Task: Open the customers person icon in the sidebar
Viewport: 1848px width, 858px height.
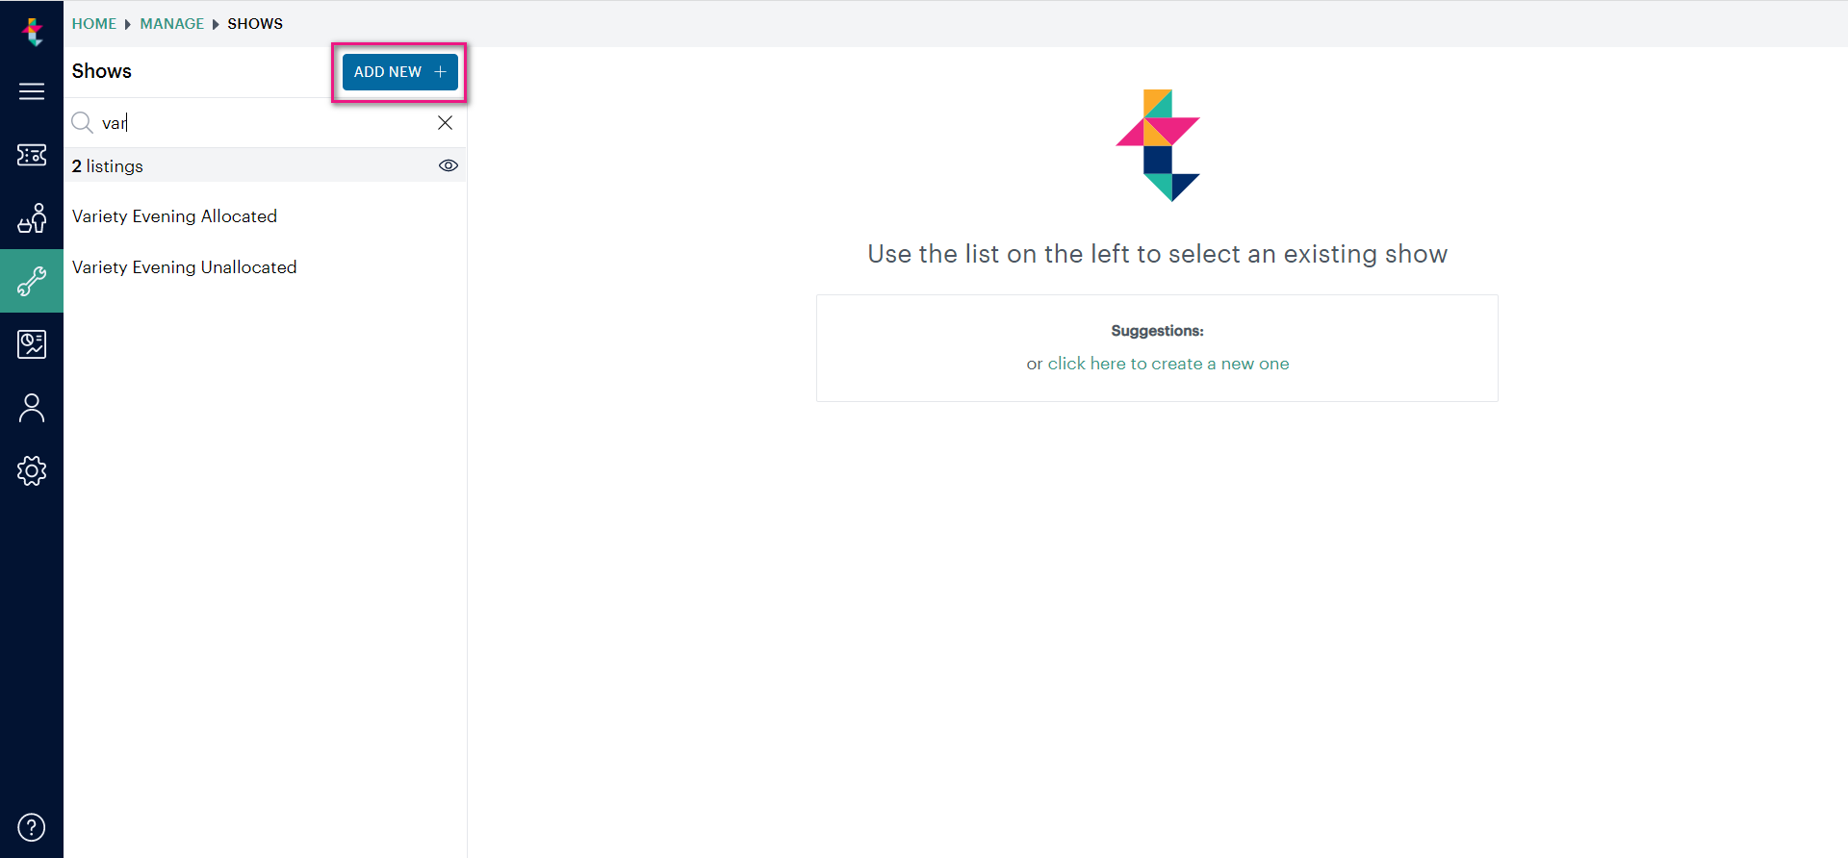Action: [x=32, y=408]
